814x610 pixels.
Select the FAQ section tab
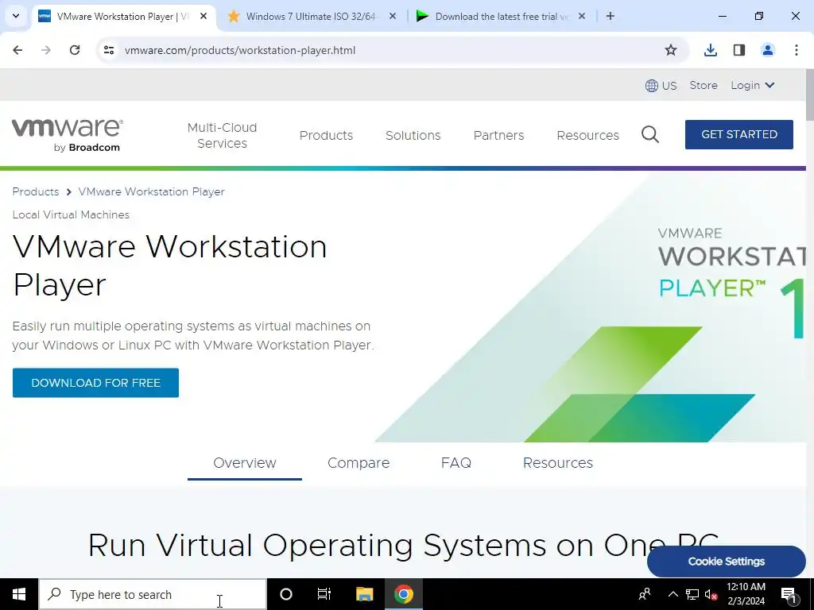(455, 463)
